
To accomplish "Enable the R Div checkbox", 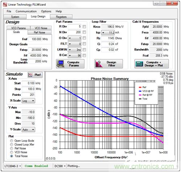I will pyautogui.click(x=84, y=26).
